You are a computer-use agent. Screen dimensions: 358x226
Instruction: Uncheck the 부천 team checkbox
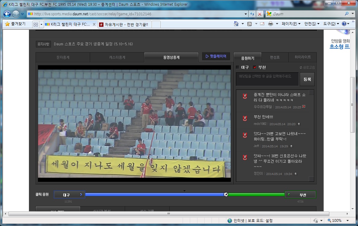(255, 68)
